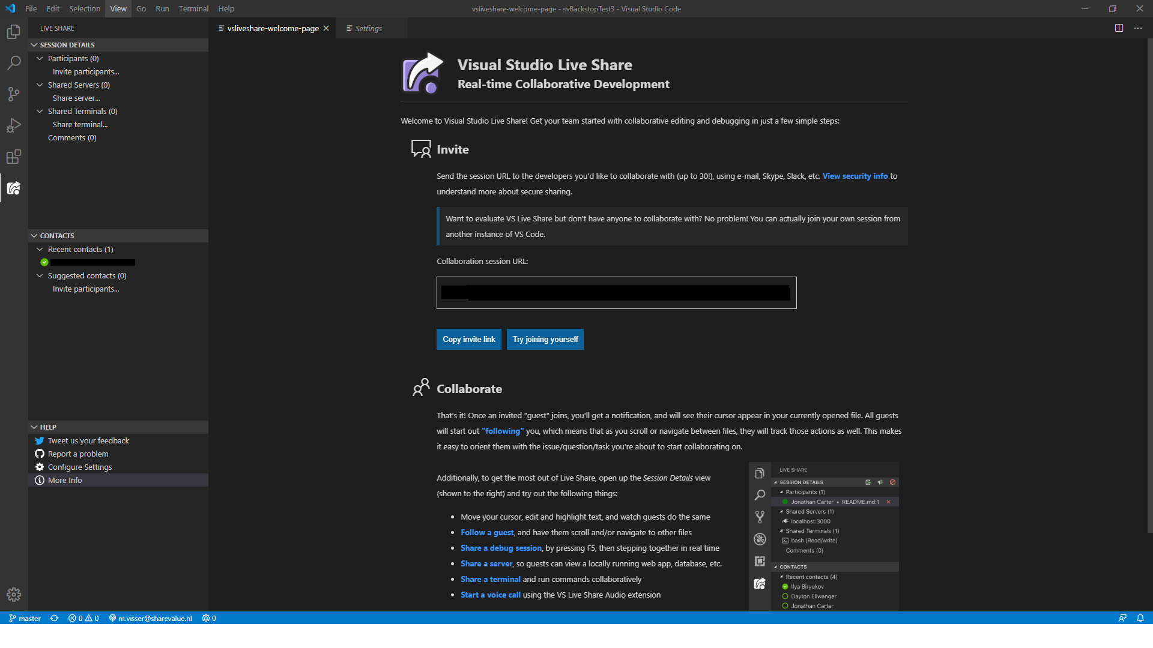The width and height of the screenshot is (1153, 648).
Task: Collapse the Shared Servers (0) node
Action: pos(40,85)
